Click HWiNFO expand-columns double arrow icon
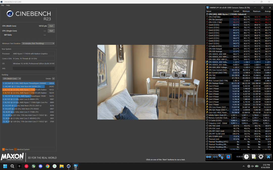This screenshot has width=273, height=170. point(208,157)
